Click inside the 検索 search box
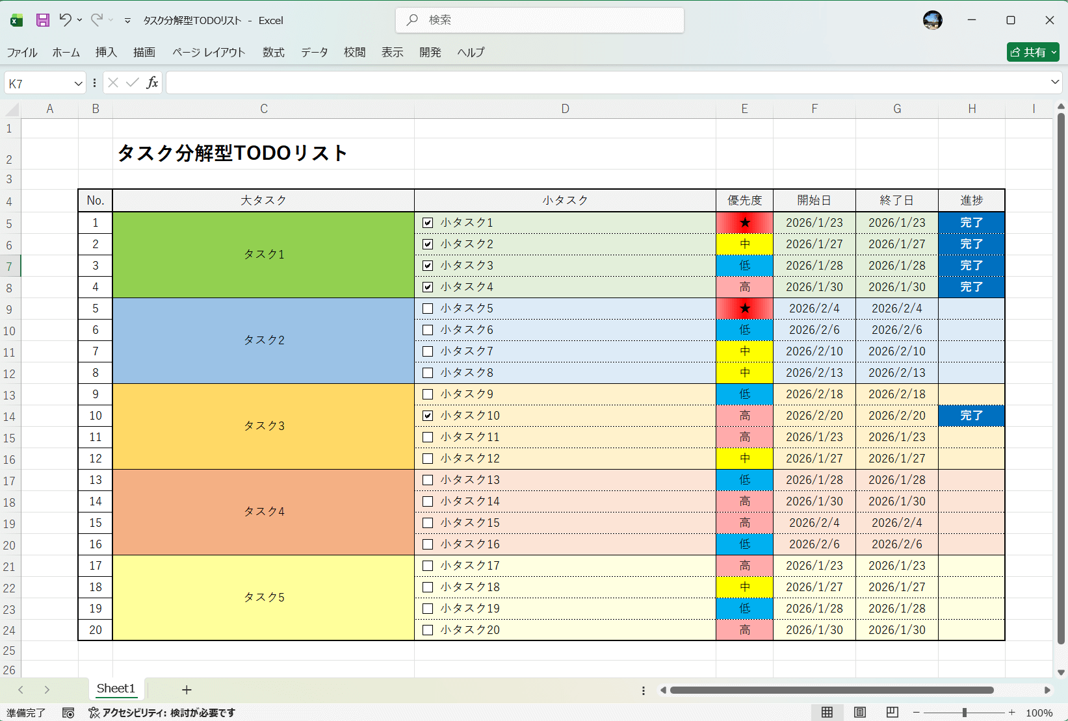This screenshot has height=721, width=1068. [540, 20]
